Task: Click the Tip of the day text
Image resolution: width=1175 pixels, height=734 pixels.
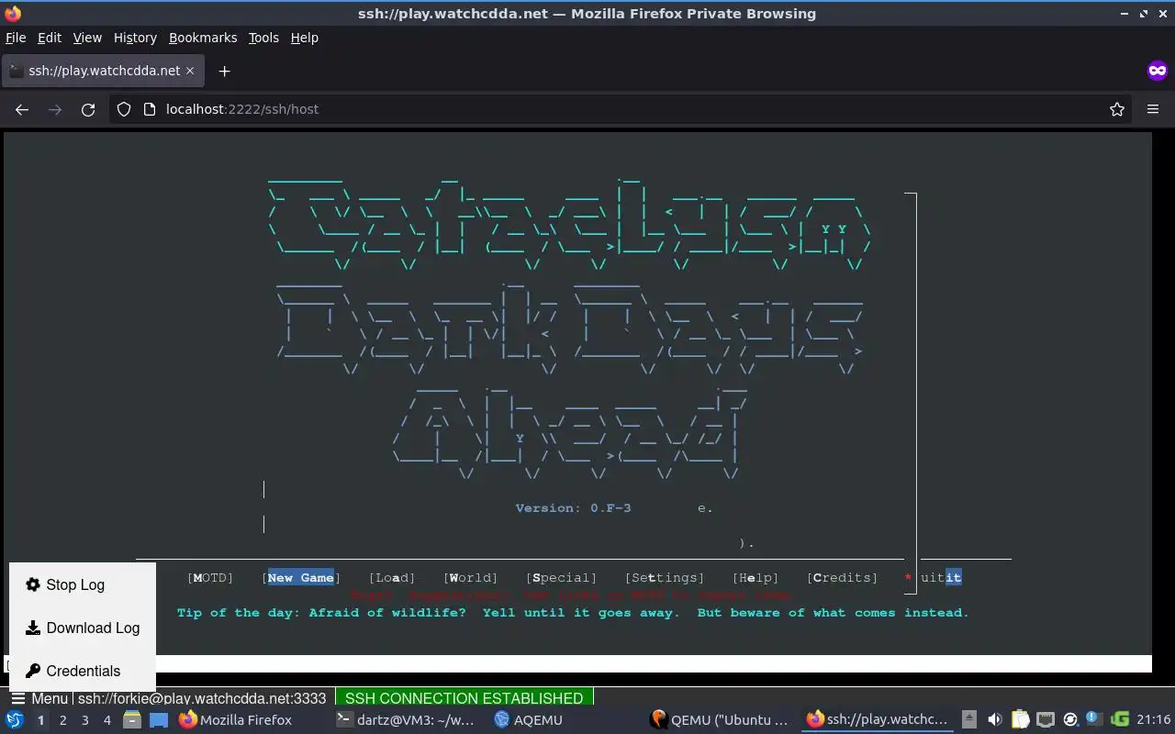Action: click(573, 612)
